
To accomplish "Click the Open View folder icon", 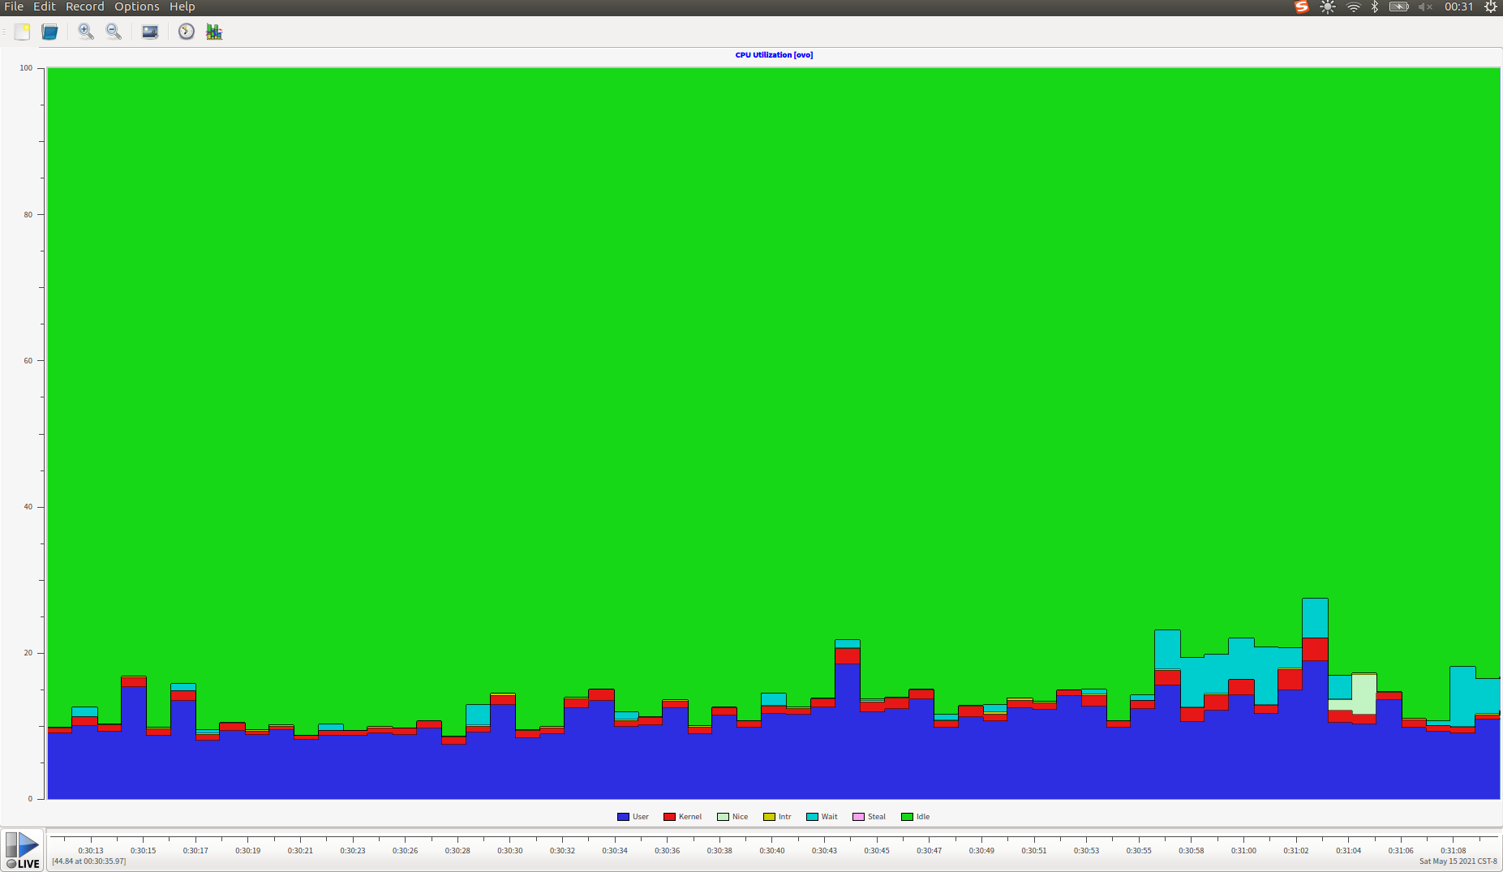I will click(x=50, y=32).
